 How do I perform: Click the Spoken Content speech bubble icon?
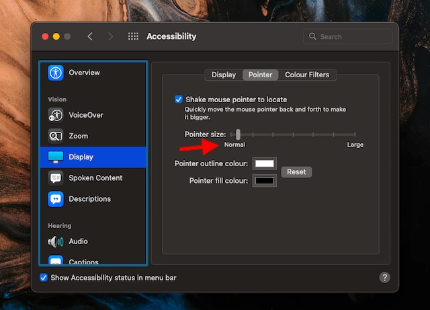click(x=56, y=178)
